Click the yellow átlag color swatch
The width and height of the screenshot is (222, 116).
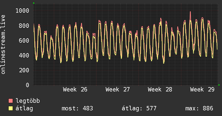(x=11, y=108)
